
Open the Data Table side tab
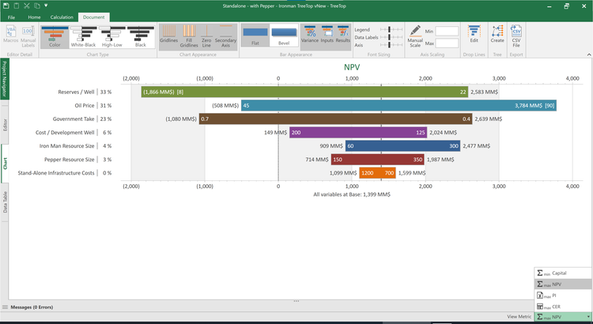click(5, 202)
